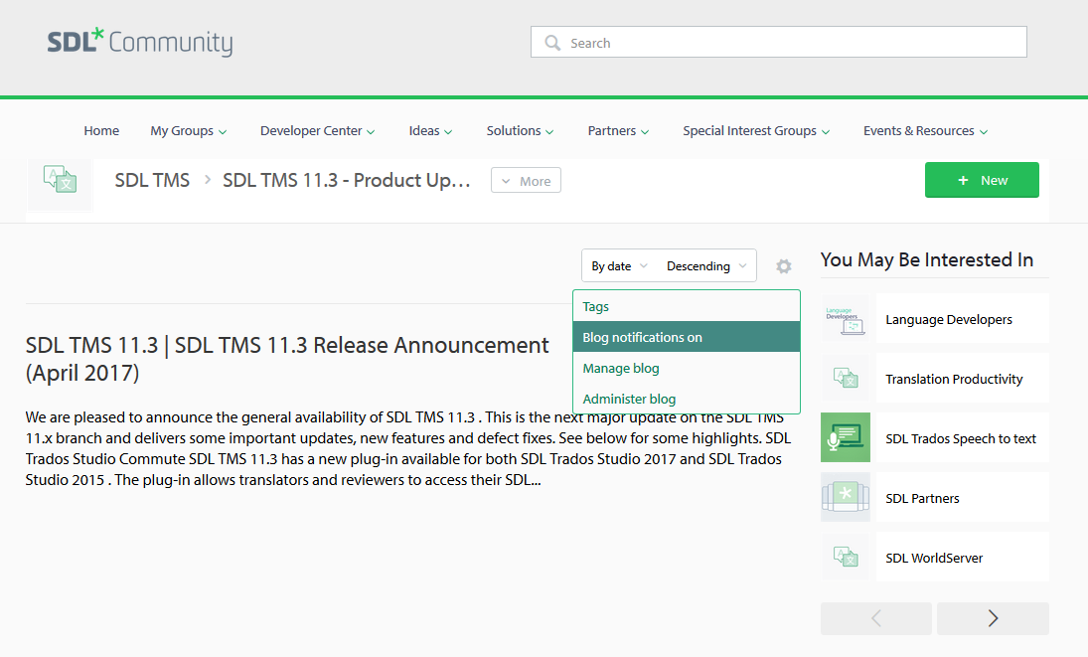The height and width of the screenshot is (657, 1088).
Task: Go to previous suggestions page arrow
Action: [876, 618]
